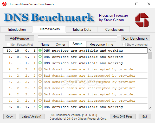The image size is (155, 123).
Task: Click the list scrollbar down arrow
Action: tap(150, 108)
